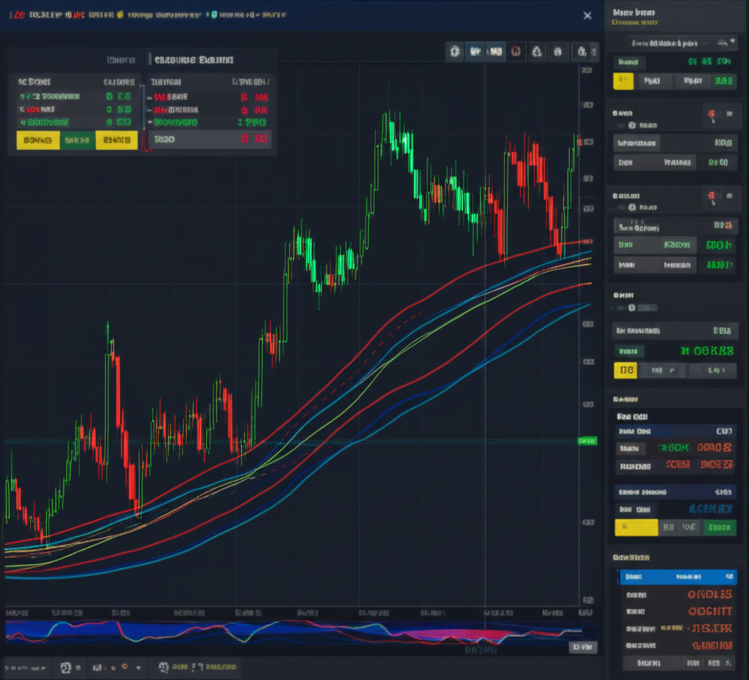Screen dimensions: 749x680
Task: Click the green price label on the chart axis
Action: (x=587, y=441)
